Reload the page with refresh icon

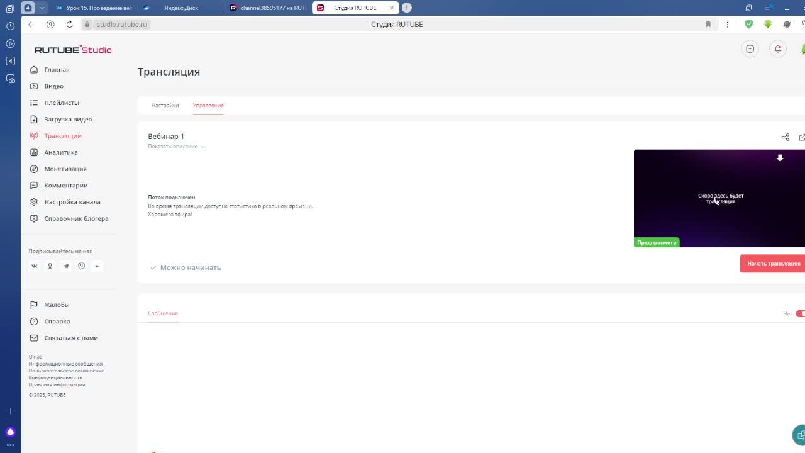point(69,25)
